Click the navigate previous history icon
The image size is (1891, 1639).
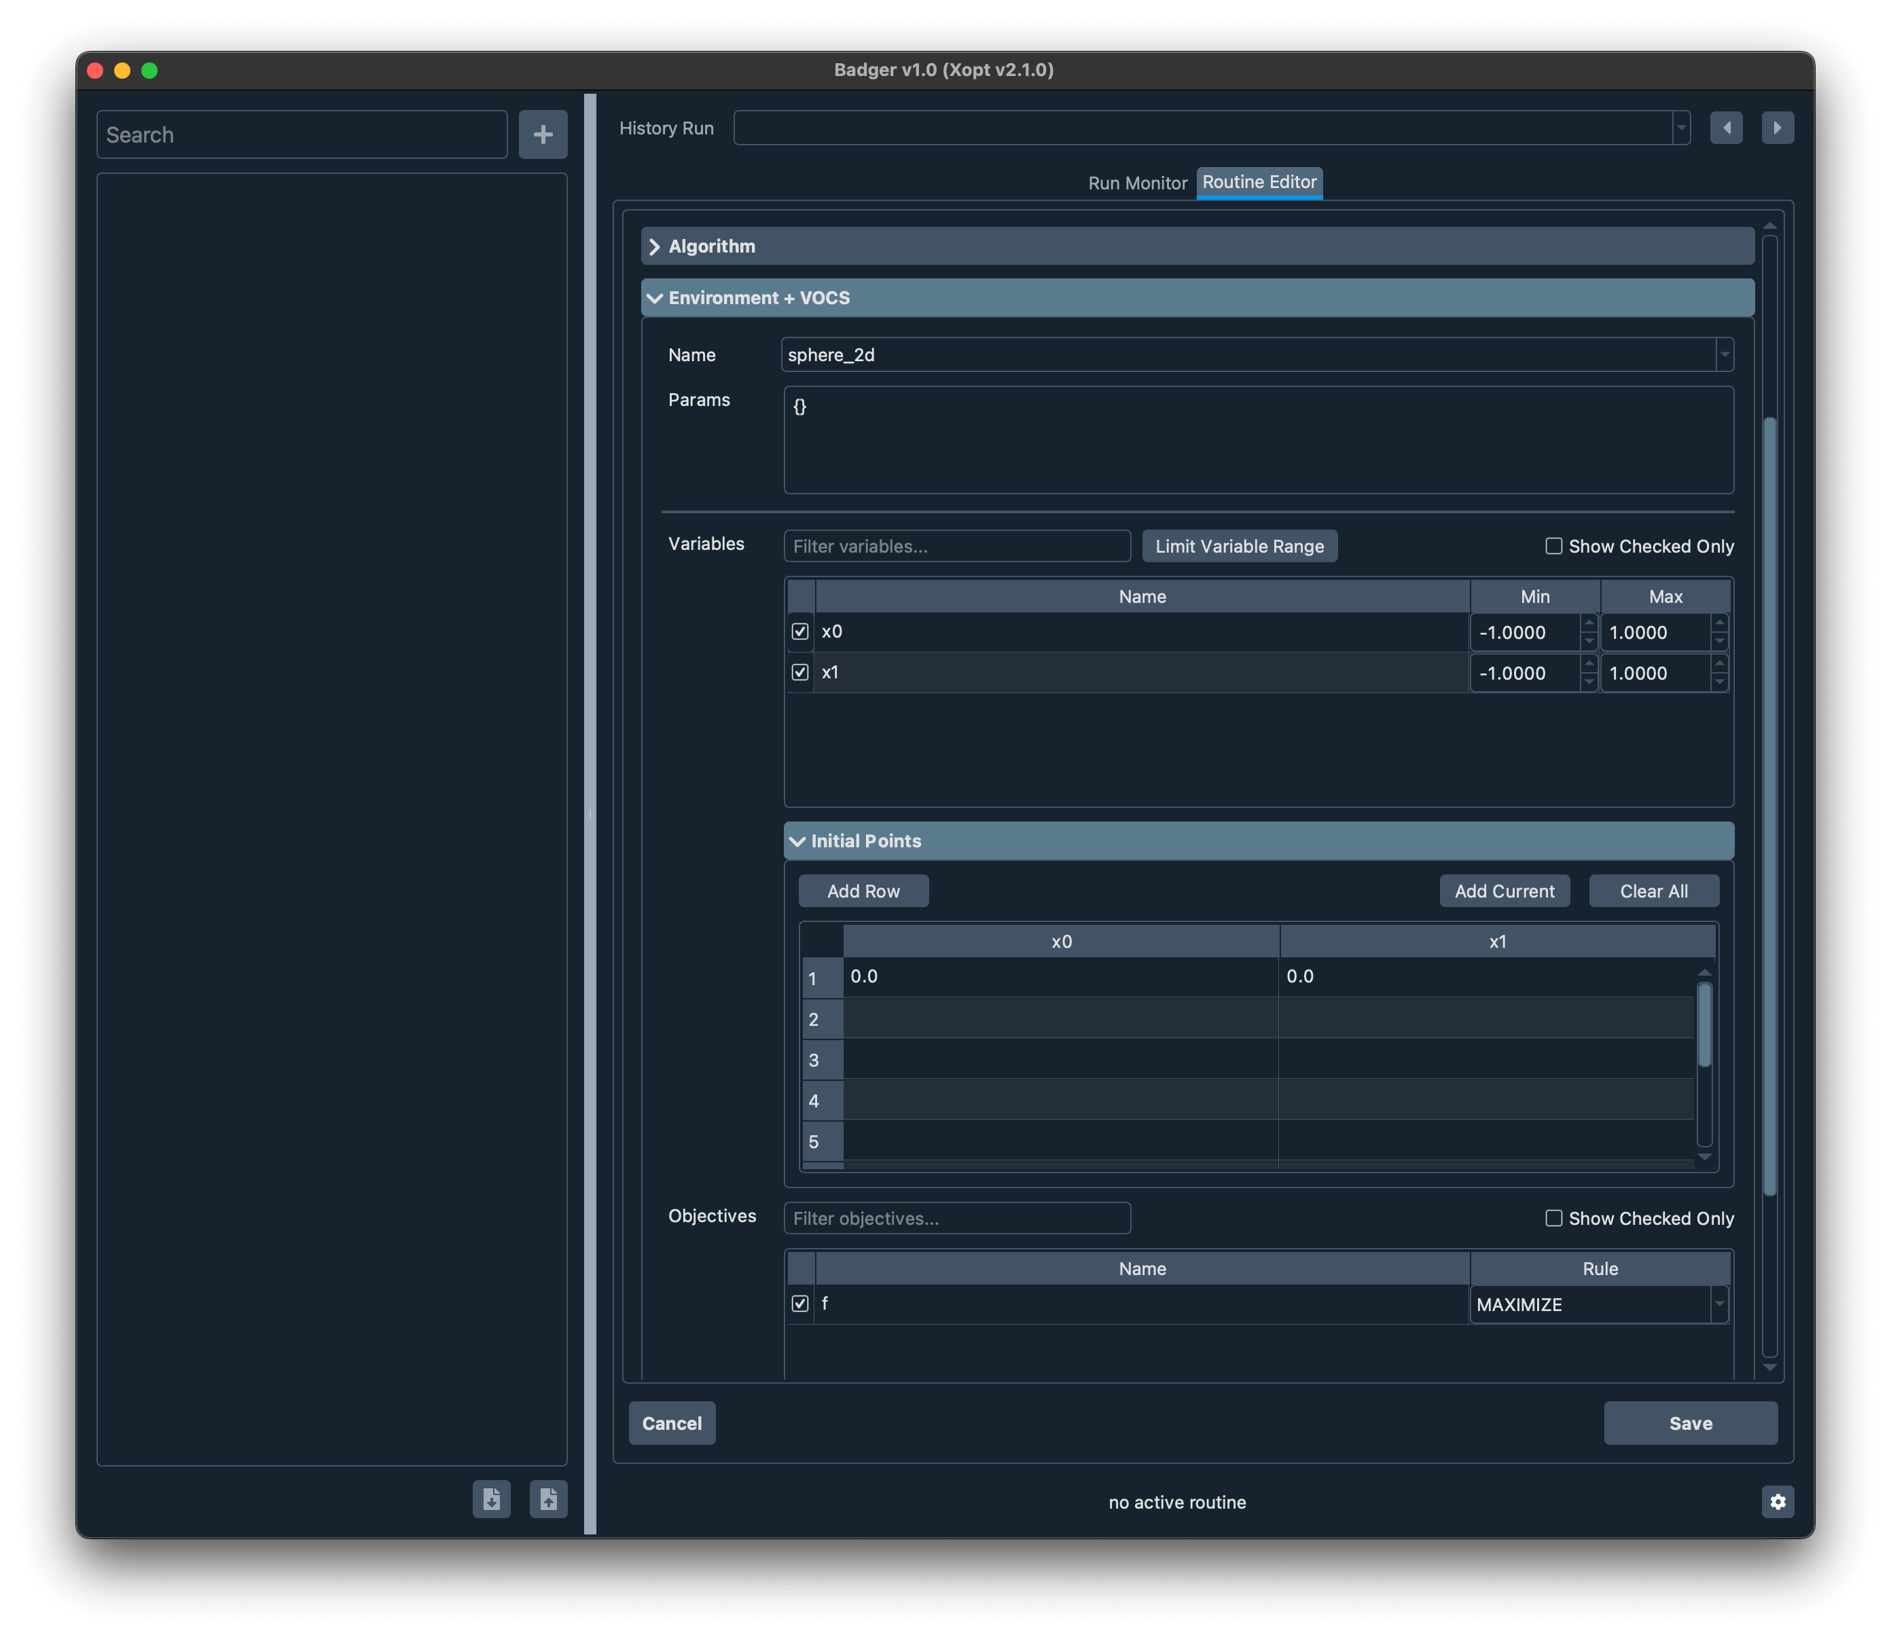click(1727, 127)
